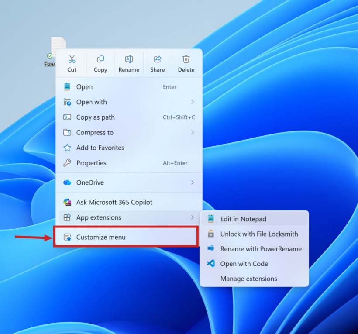Open Properties from context menu
The image size is (358, 334).
129,163
